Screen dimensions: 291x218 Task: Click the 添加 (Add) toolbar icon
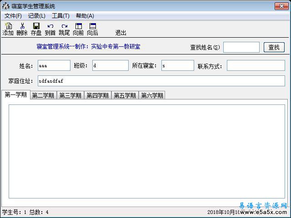coord(8,29)
